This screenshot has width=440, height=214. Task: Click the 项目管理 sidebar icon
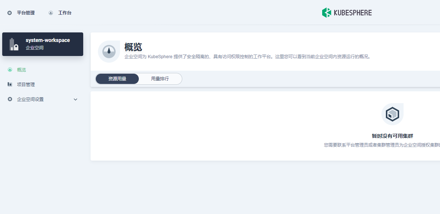[x=10, y=84]
